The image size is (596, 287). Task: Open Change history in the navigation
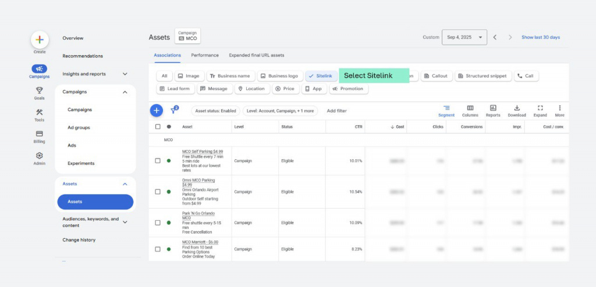pyautogui.click(x=79, y=240)
